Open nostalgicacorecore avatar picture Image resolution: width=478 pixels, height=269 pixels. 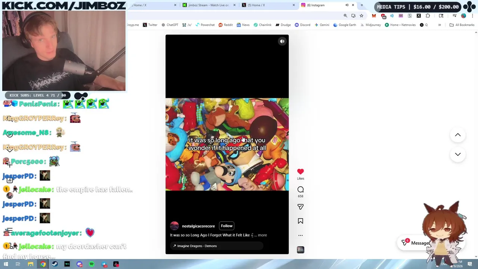tap(174, 226)
